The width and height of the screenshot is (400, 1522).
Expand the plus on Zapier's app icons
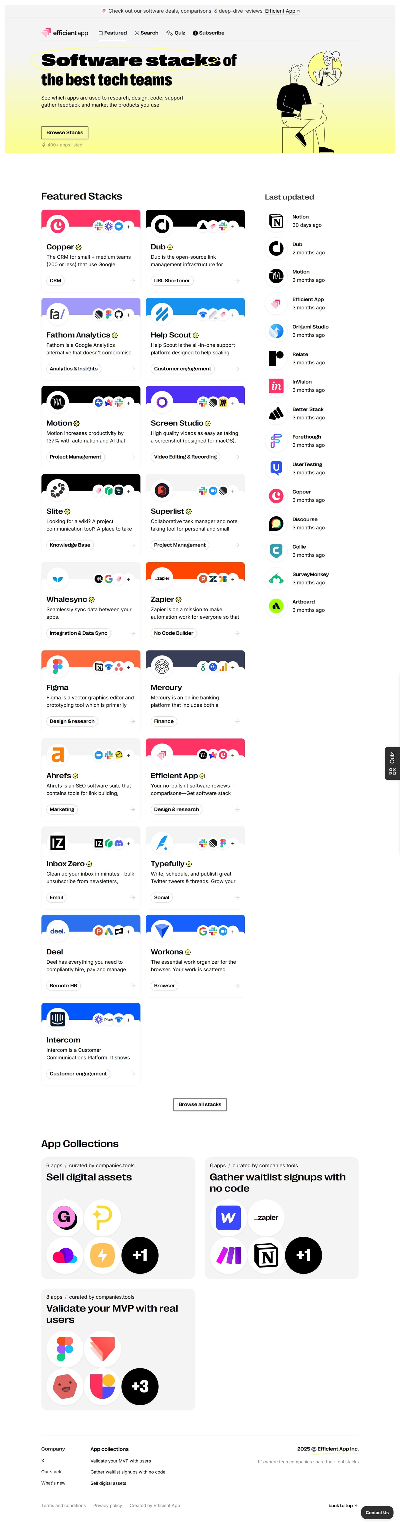233,579
